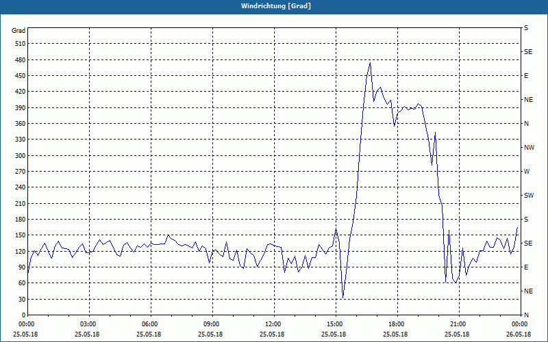Click the 00:00 label above 26.05.18
548x342 pixels.
coord(520,324)
